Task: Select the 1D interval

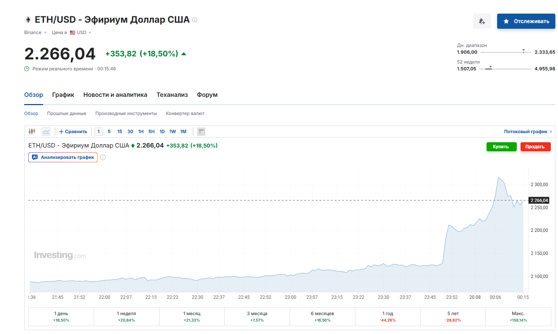Action: pos(162,132)
